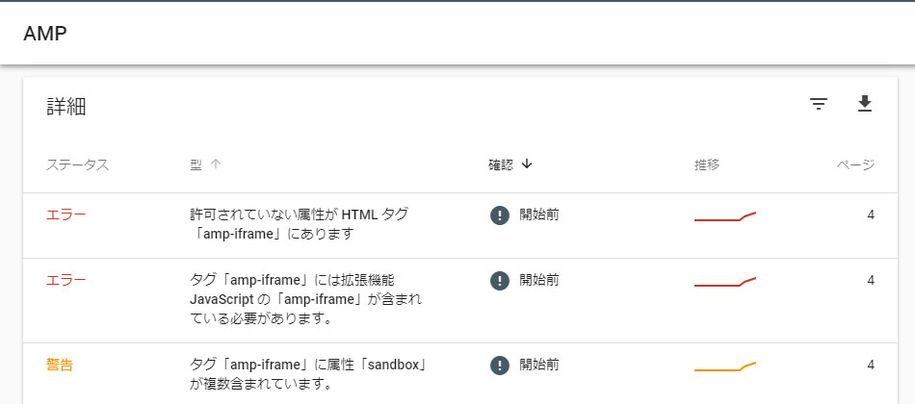The height and width of the screenshot is (404, 915).
Task: Open the filter rows icon
Action: pos(819,104)
